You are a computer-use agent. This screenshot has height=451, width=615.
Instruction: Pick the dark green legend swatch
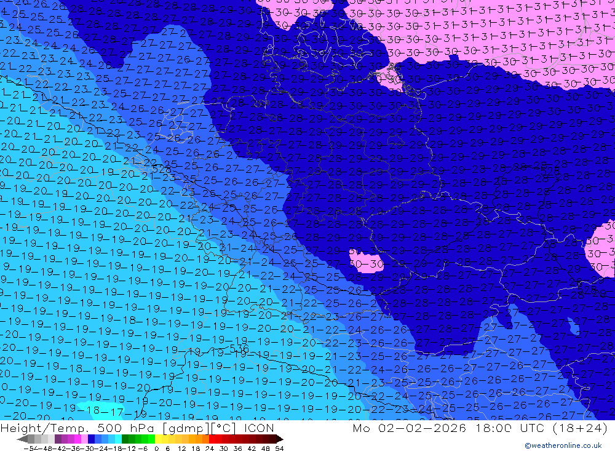tap(125, 439)
